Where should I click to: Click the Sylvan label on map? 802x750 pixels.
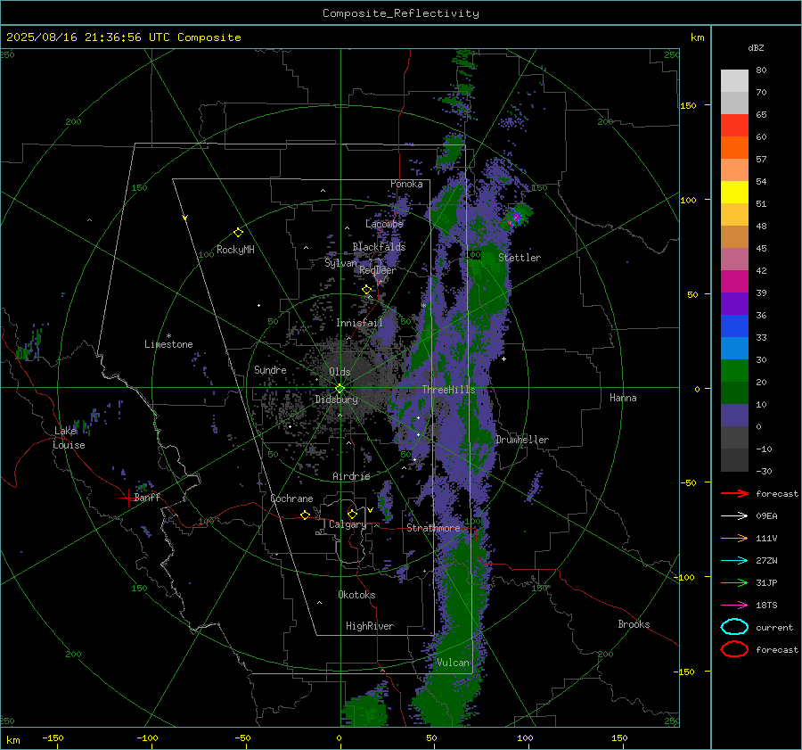tap(340, 263)
